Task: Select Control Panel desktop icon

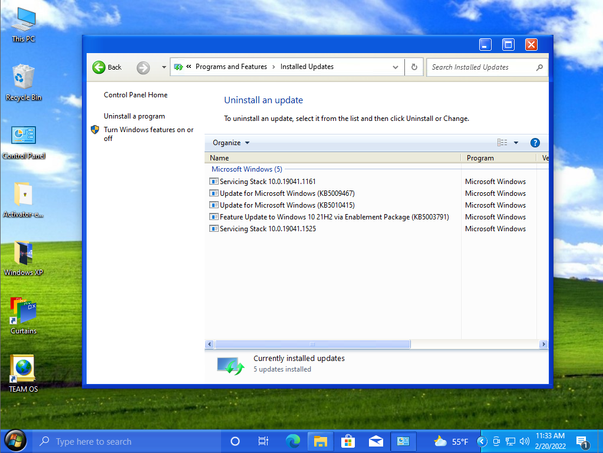Action: [23, 142]
